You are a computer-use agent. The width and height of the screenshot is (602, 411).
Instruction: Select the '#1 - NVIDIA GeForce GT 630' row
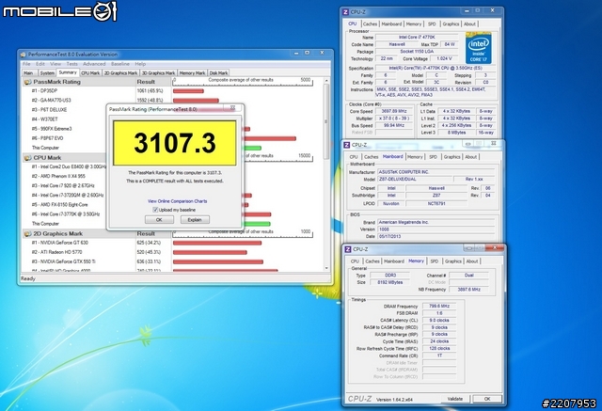tap(59, 243)
